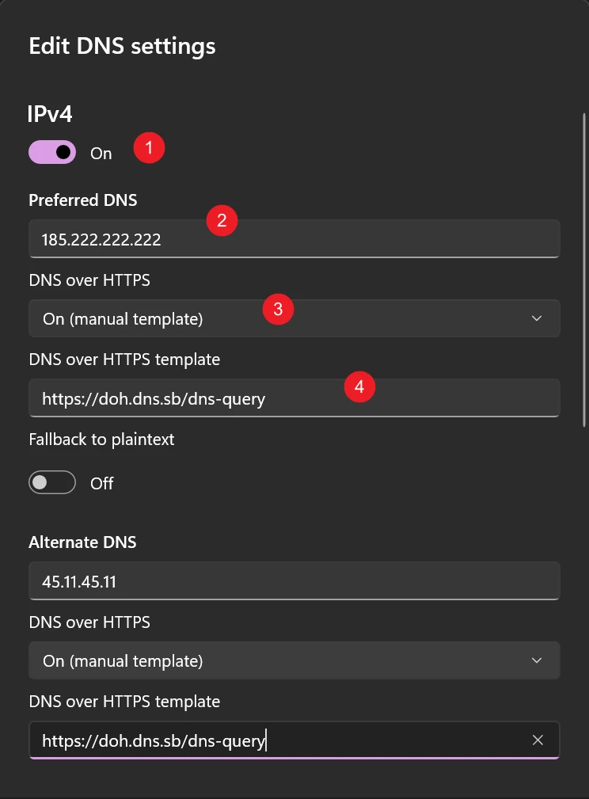Click the red step 4 marker
Image resolution: width=589 pixels, height=799 pixels.
pos(359,387)
